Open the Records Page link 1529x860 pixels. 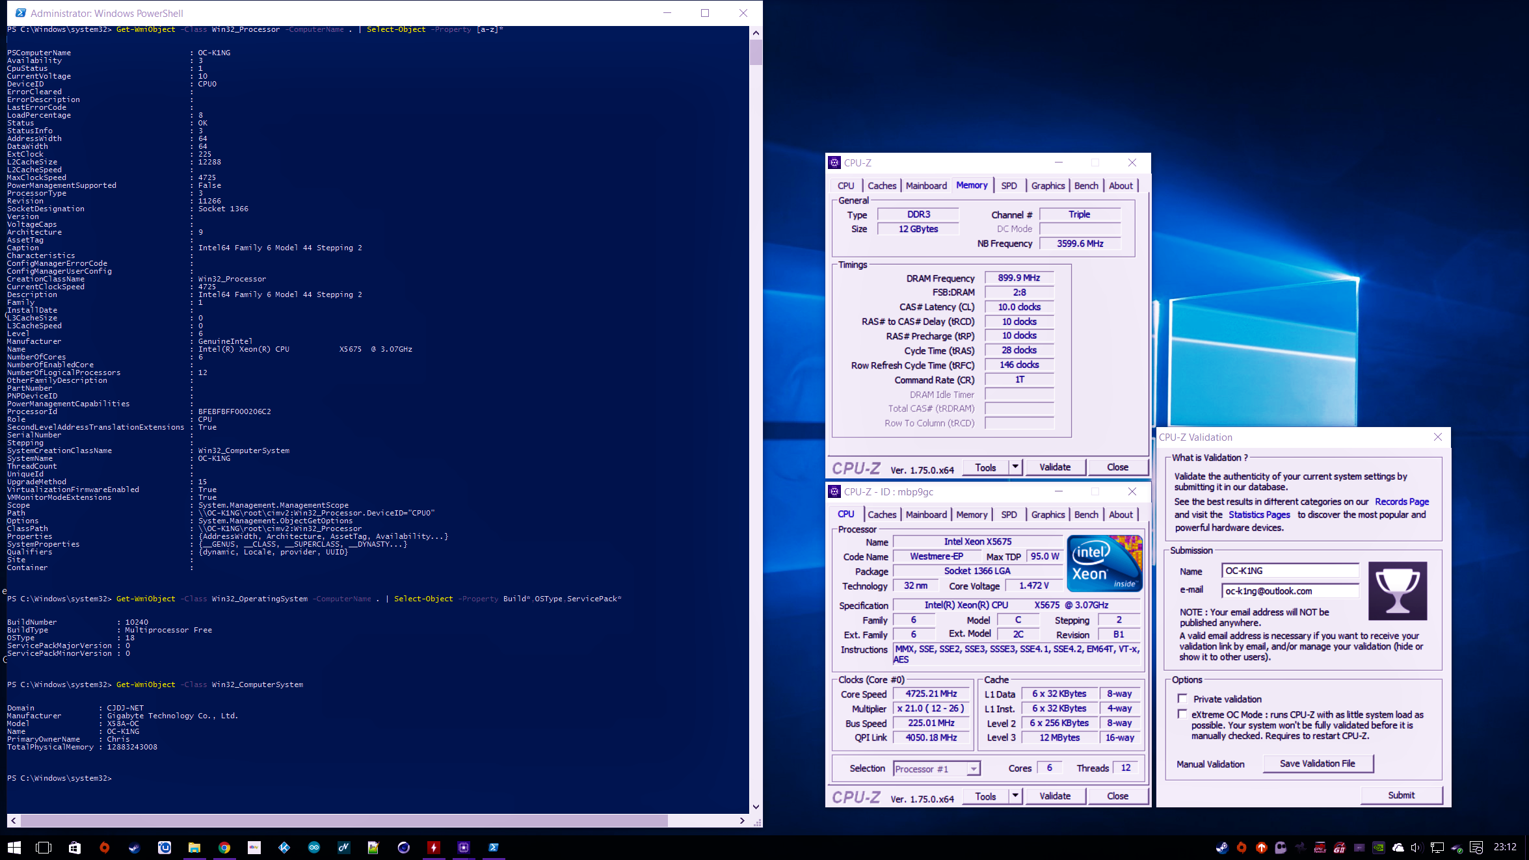[x=1402, y=502]
